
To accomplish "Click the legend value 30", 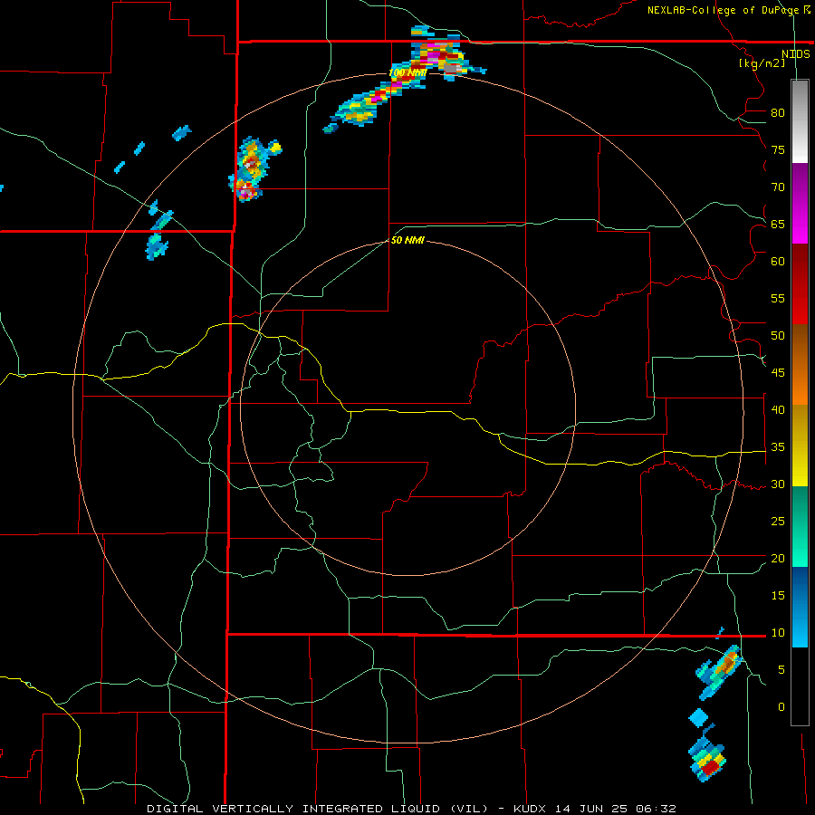I will (778, 484).
